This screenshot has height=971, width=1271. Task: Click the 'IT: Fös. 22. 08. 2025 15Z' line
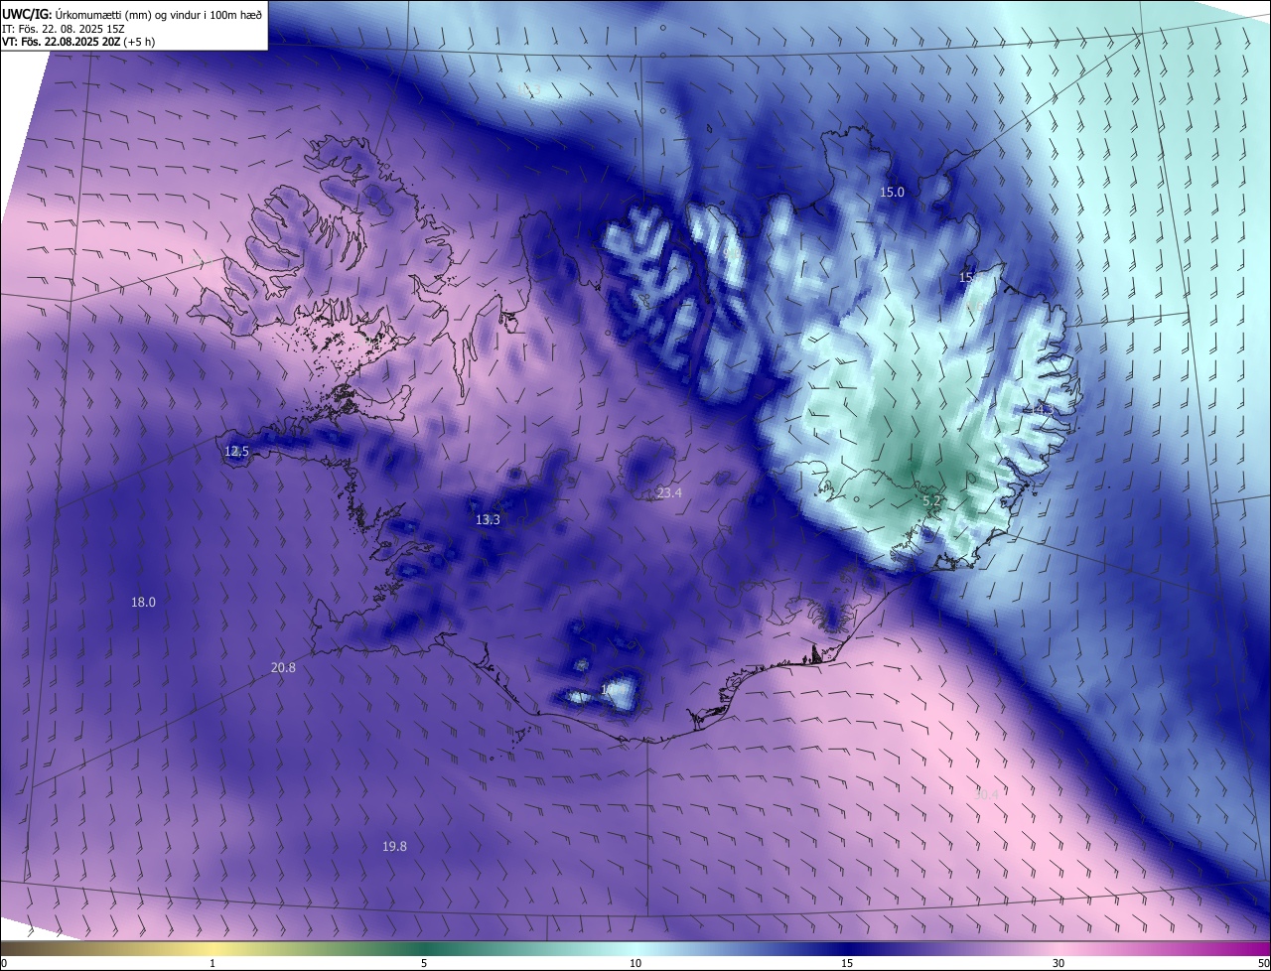63,29
